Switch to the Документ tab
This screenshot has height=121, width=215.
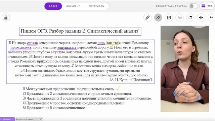tap(73, 6)
